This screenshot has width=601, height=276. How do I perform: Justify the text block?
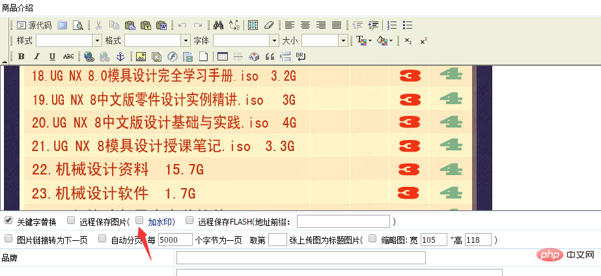tap(337, 25)
